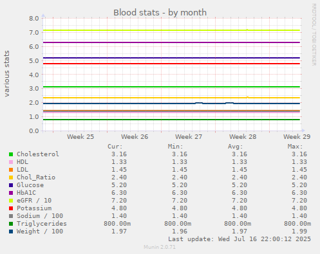Click the yellow Chol_Ratio line in the chart
Viewport: 320px width, 254px height.
click(171, 98)
